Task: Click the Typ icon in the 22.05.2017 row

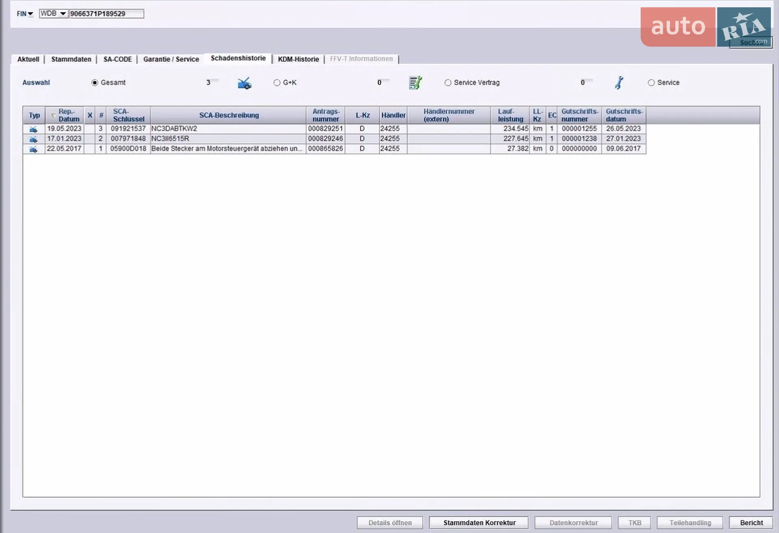Action: click(33, 149)
